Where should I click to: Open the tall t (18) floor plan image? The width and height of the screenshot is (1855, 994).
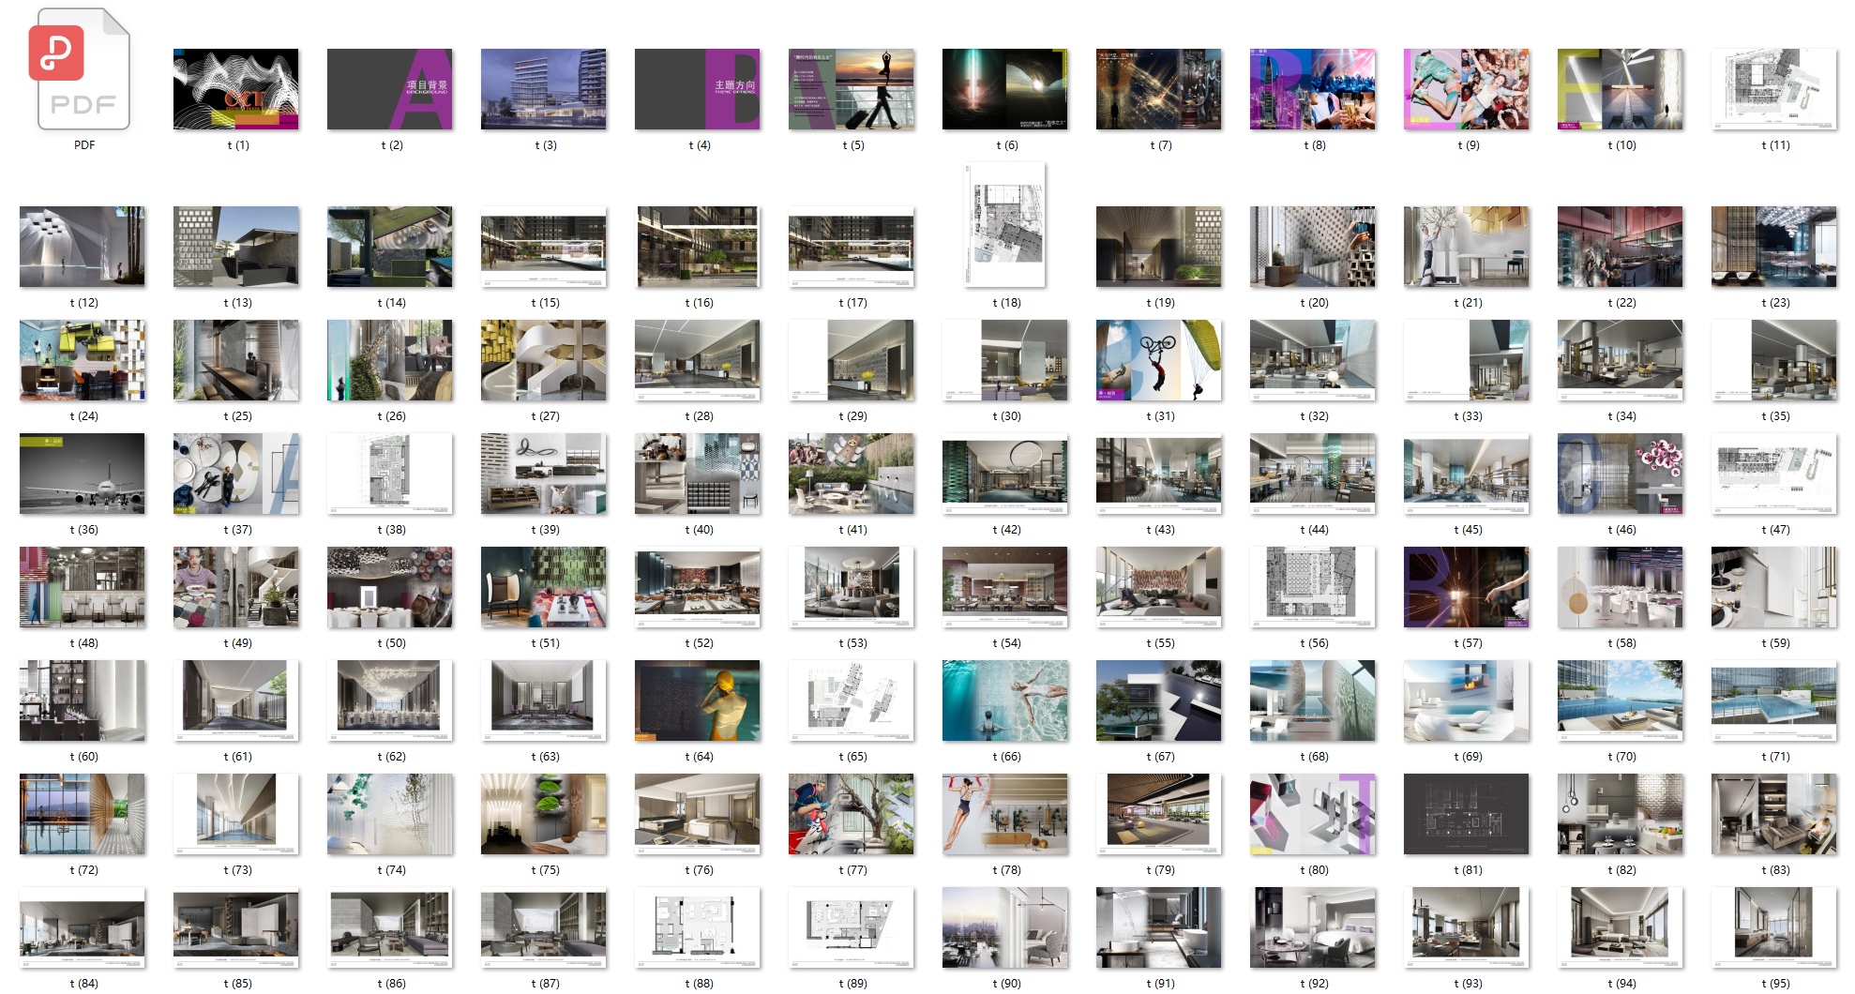[1005, 225]
